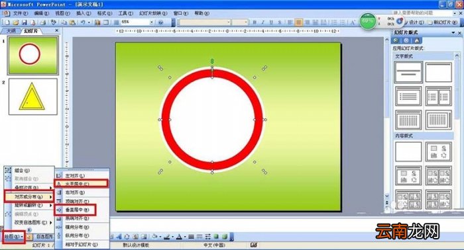Choose the Title Only layout thumbnail
This screenshot has width=464, height=250.
(x=439, y=72)
